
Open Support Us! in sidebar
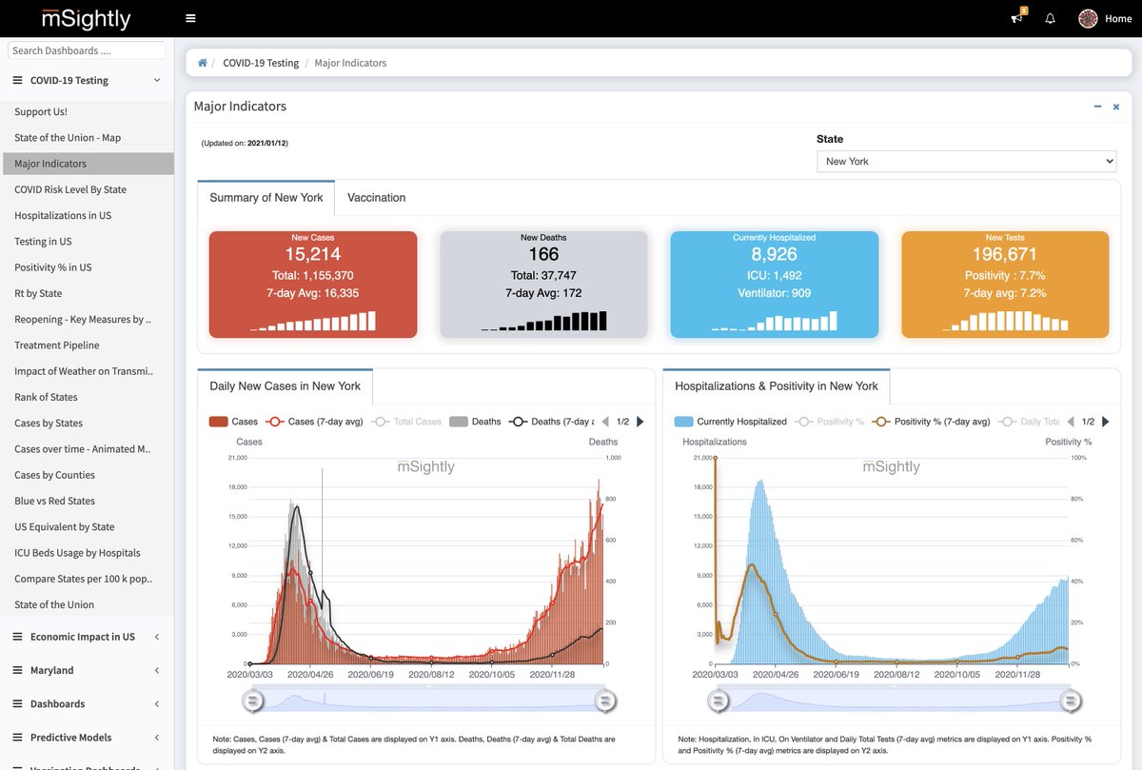tap(41, 111)
